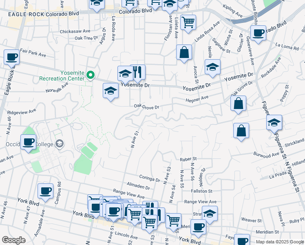
Task: Click the EAGLE ROCK neighborhood label
Action: click(26, 14)
